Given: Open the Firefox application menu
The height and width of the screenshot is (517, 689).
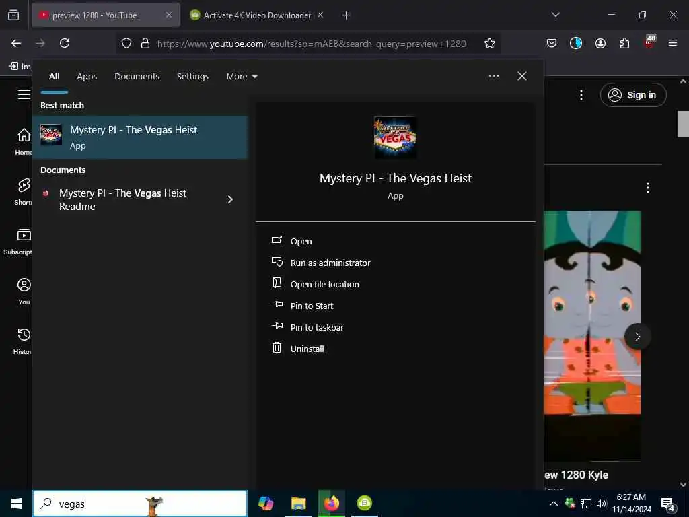Looking at the screenshot, I should [673, 43].
